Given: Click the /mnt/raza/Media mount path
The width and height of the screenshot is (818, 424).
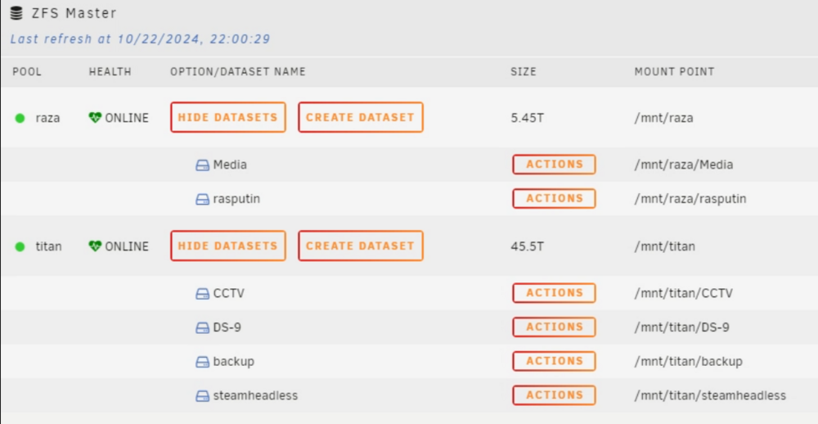Looking at the screenshot, I should [683, 165].
